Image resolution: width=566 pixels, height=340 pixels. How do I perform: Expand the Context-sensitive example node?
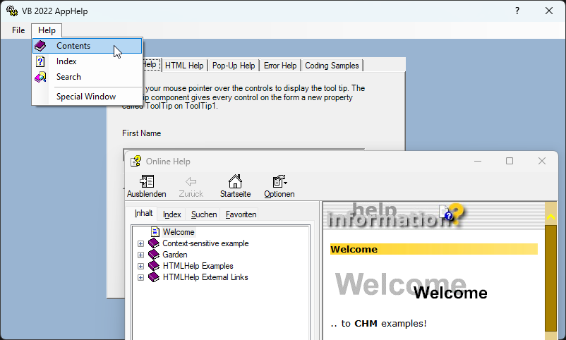click(x=140, y=244)
